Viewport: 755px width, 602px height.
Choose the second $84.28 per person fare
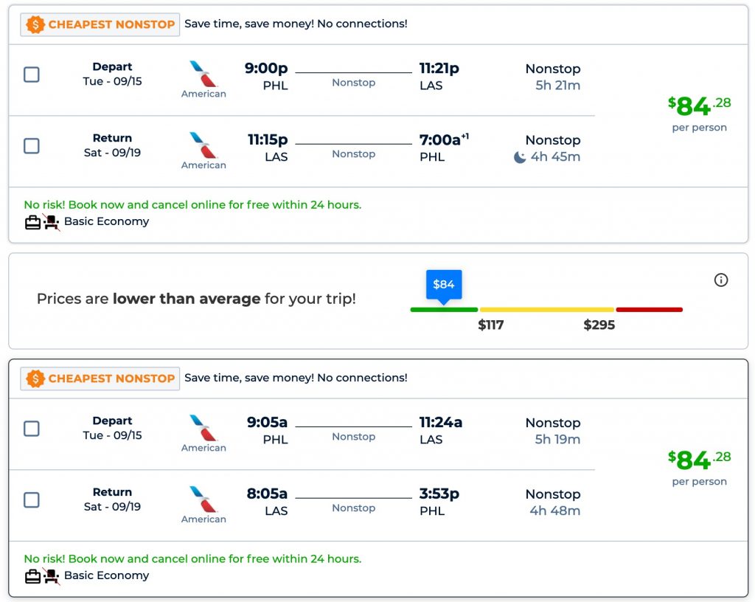coord(699,462)
